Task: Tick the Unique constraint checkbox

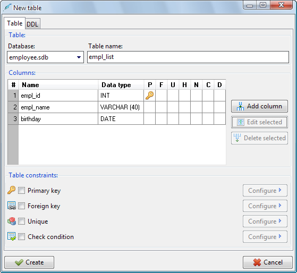Action: click(21, 221)
